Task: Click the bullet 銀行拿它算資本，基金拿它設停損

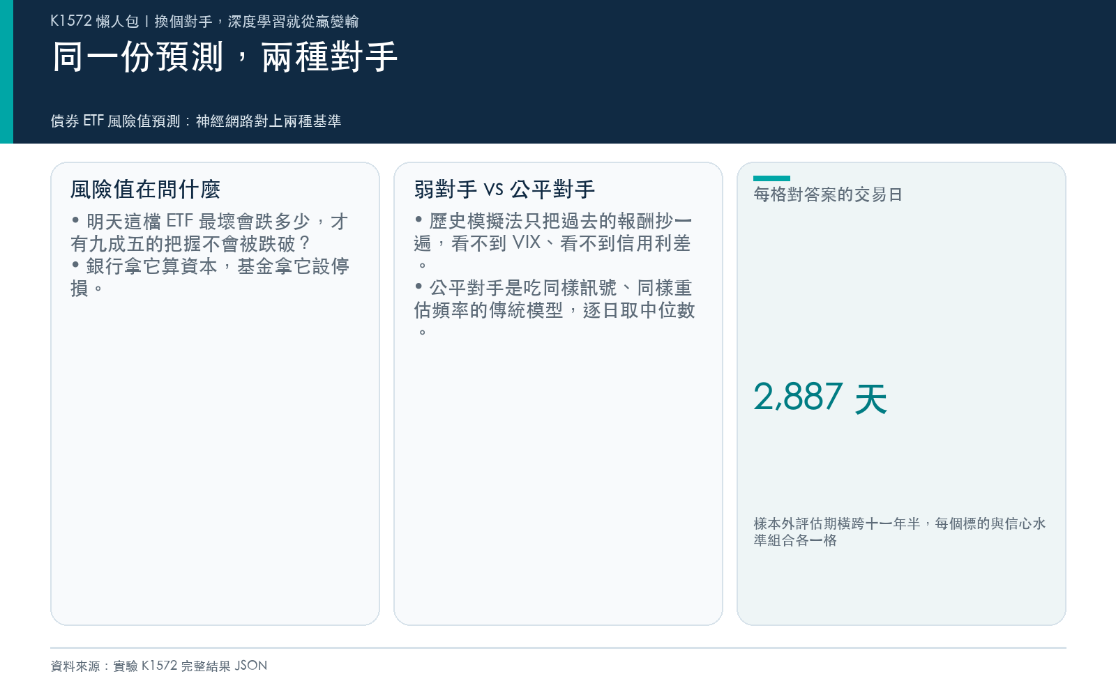Action: [209, 277]
